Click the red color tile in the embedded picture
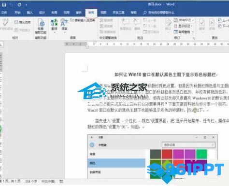 coord(167,154)
